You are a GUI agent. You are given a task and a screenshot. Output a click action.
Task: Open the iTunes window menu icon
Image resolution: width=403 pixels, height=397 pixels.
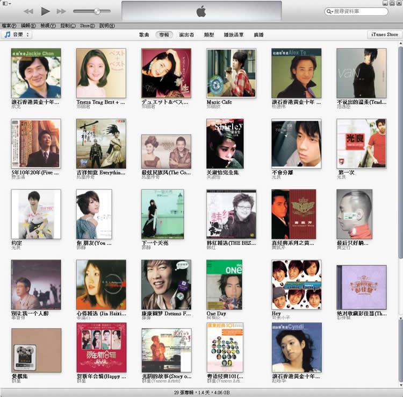[x=6, y=3]
